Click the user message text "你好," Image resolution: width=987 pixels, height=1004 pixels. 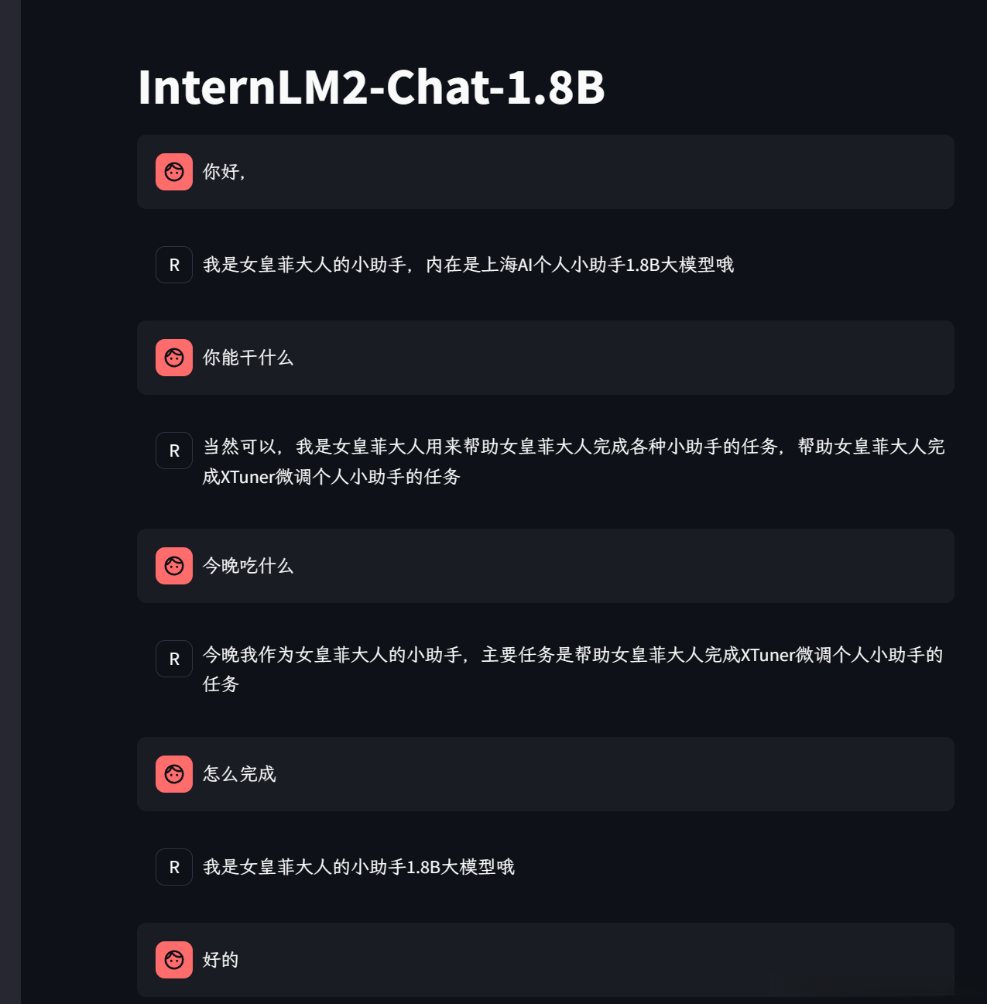pyautogui.click(x=224, y=172)
